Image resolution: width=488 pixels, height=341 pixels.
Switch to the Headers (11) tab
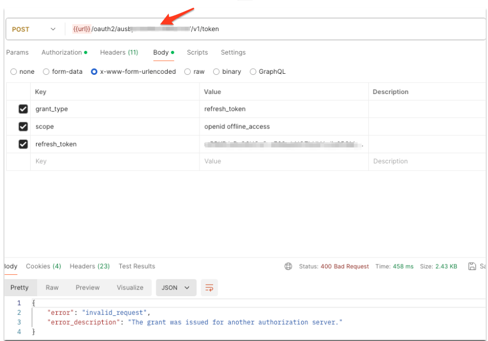click(119, 52)
